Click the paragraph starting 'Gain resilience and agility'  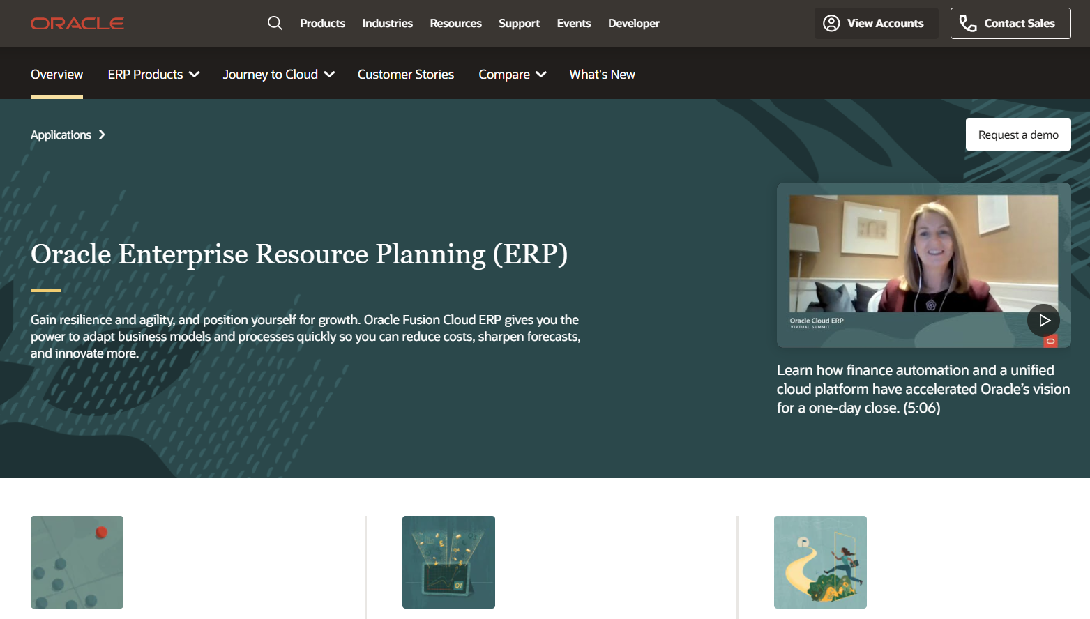[x=305, y=337]
